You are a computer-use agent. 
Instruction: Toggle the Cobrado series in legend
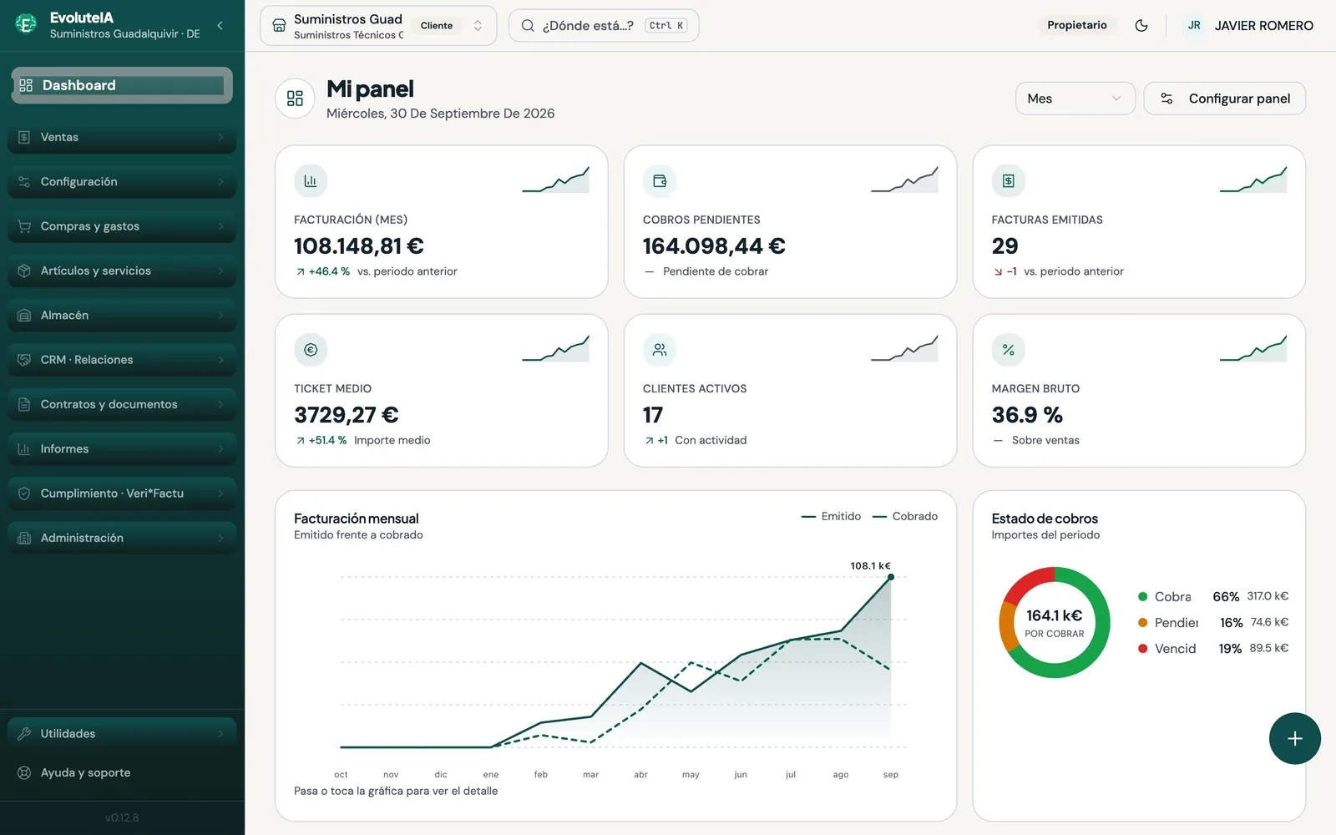(x=905, y=517)
